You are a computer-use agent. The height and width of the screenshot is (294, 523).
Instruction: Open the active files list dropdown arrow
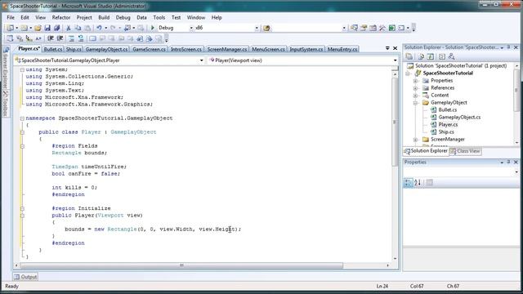click(387, 48)
